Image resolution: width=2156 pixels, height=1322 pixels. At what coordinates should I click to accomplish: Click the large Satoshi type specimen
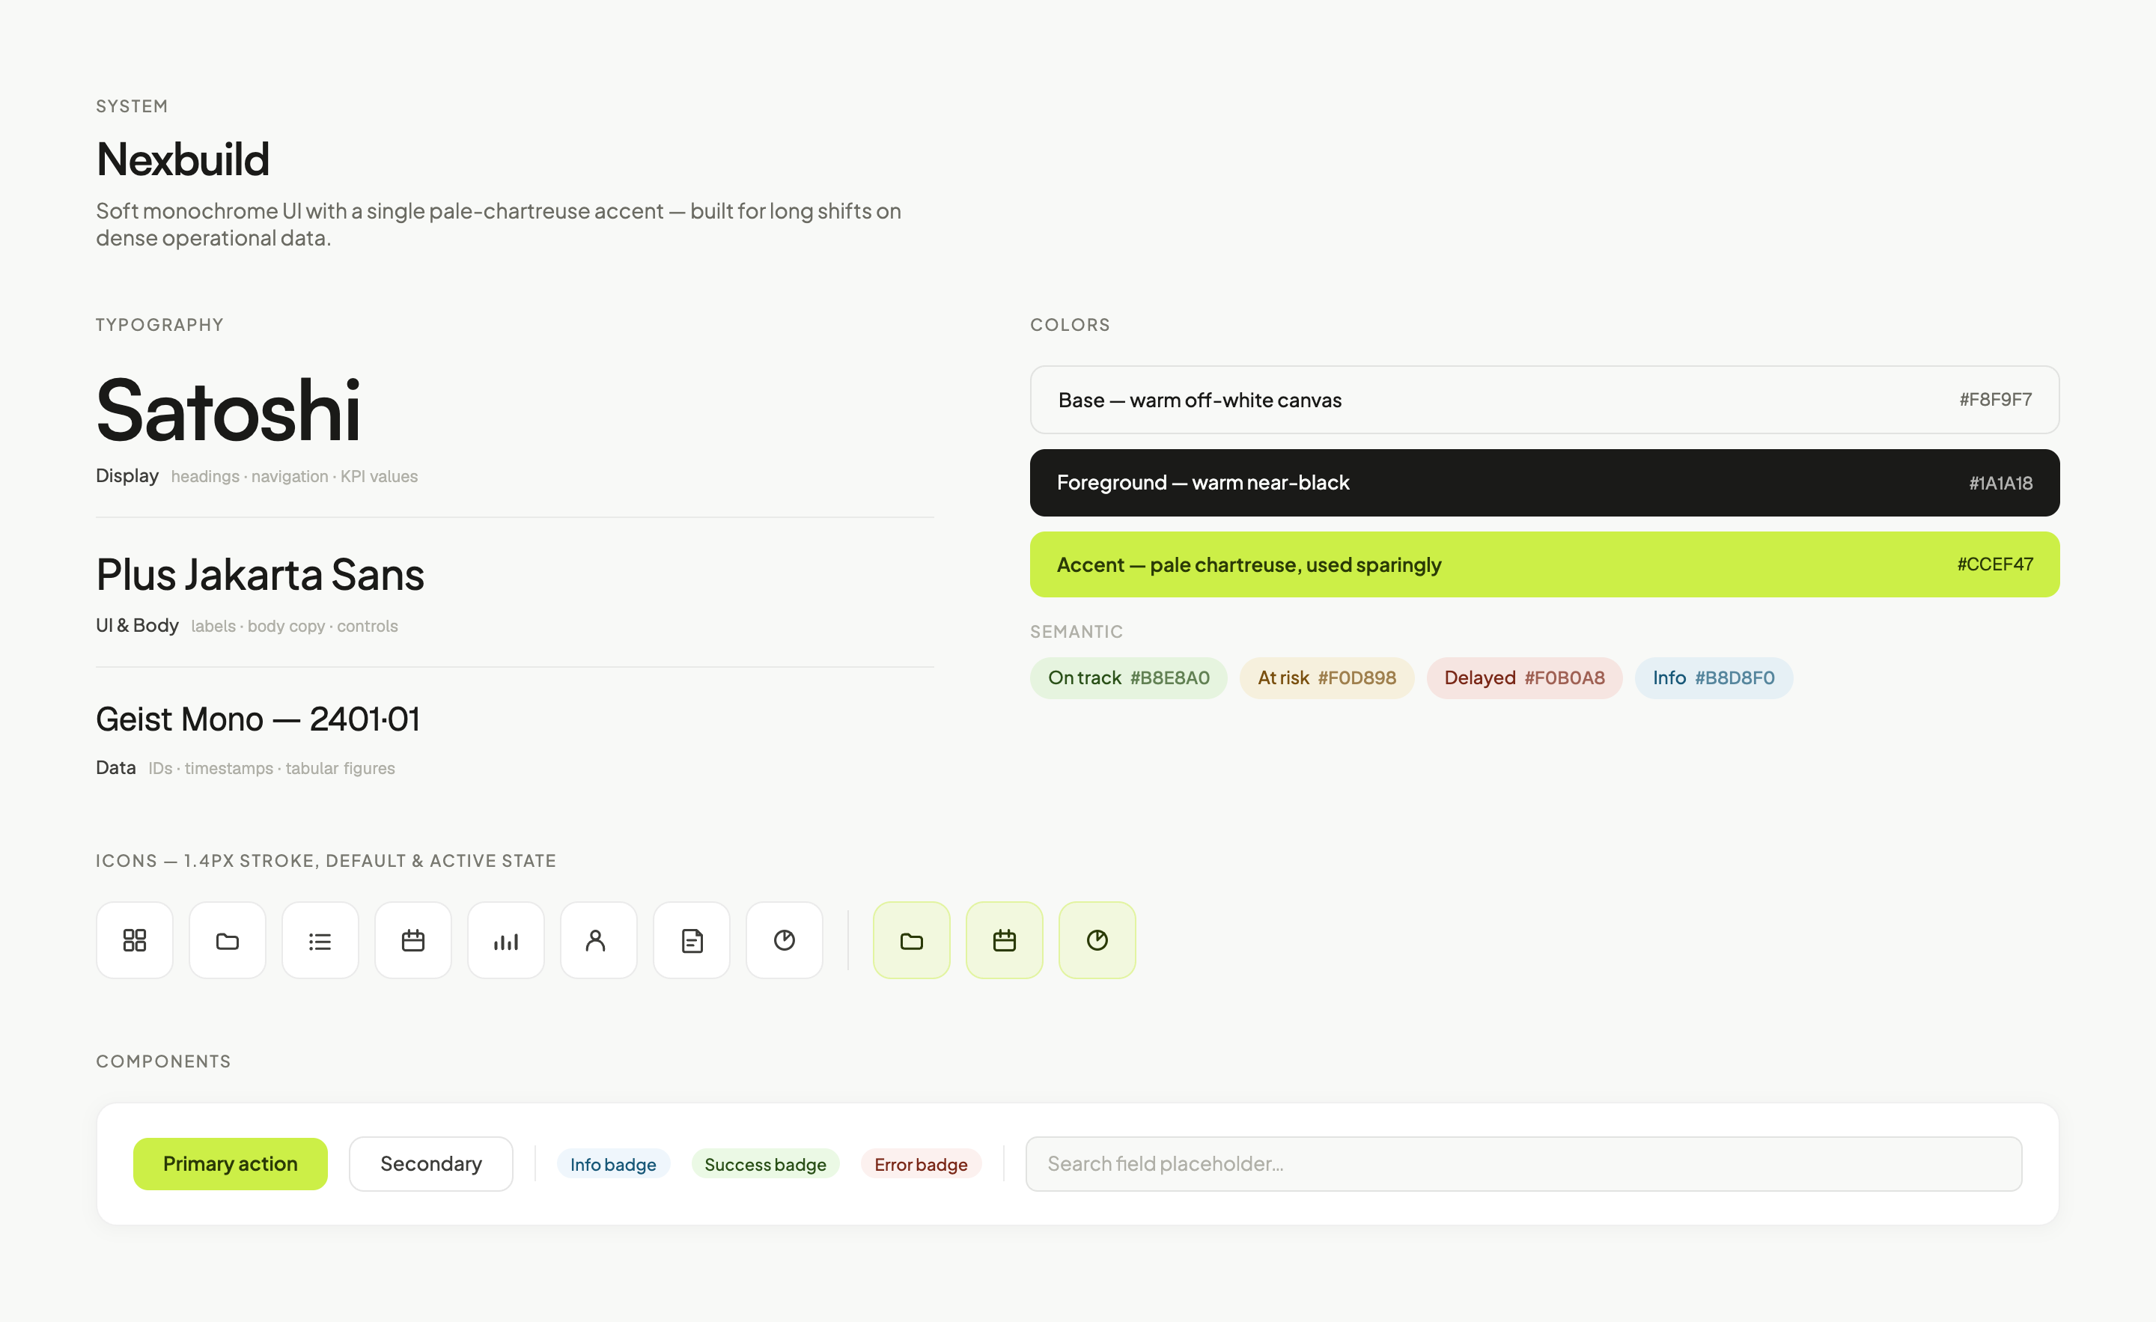point(228,410)
